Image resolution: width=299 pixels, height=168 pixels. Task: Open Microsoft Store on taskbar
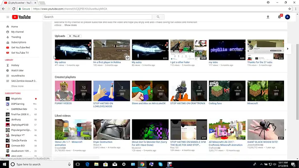coord(105,164)
